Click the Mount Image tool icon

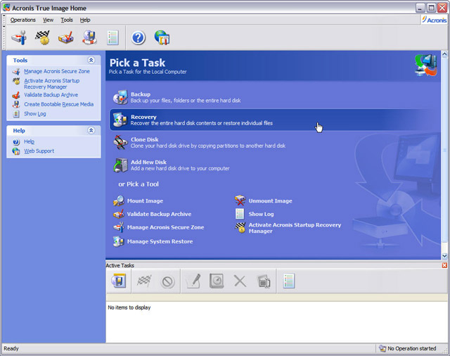point(119,201)
